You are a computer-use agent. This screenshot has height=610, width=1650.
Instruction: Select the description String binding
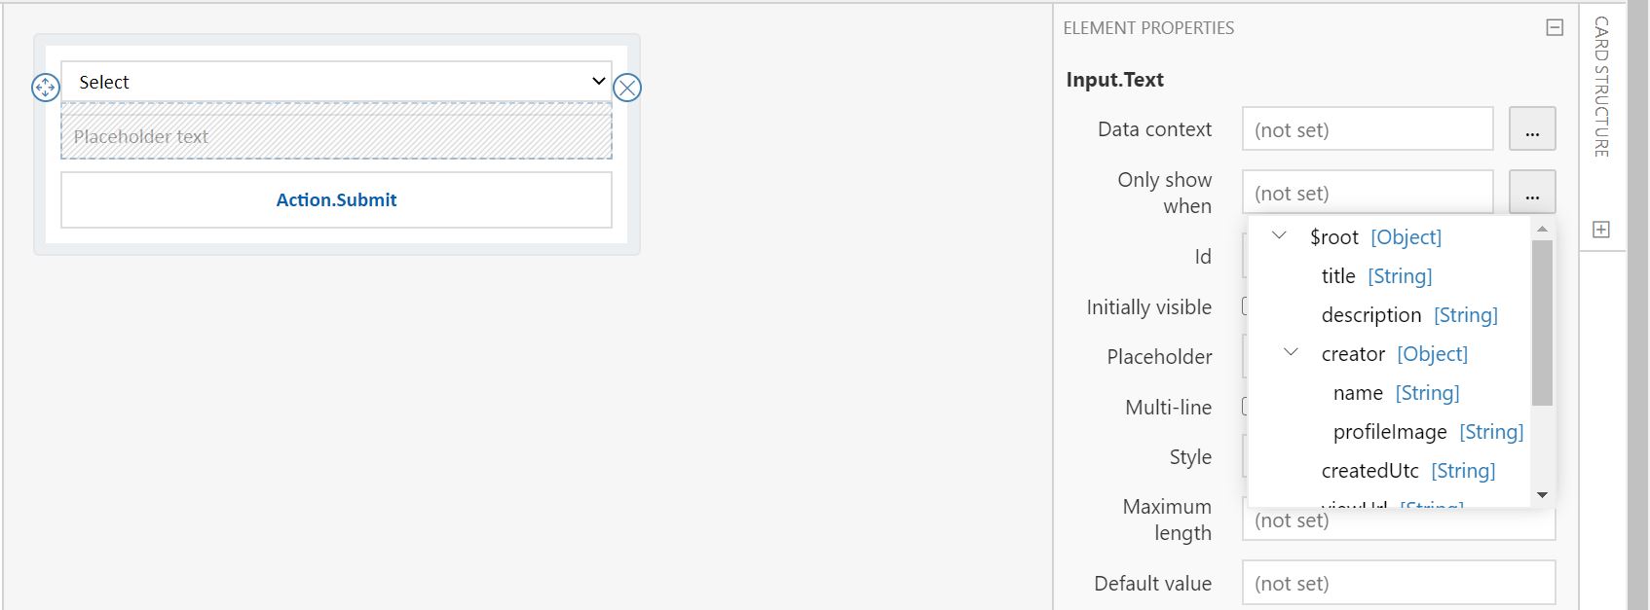coord(1372,314)
